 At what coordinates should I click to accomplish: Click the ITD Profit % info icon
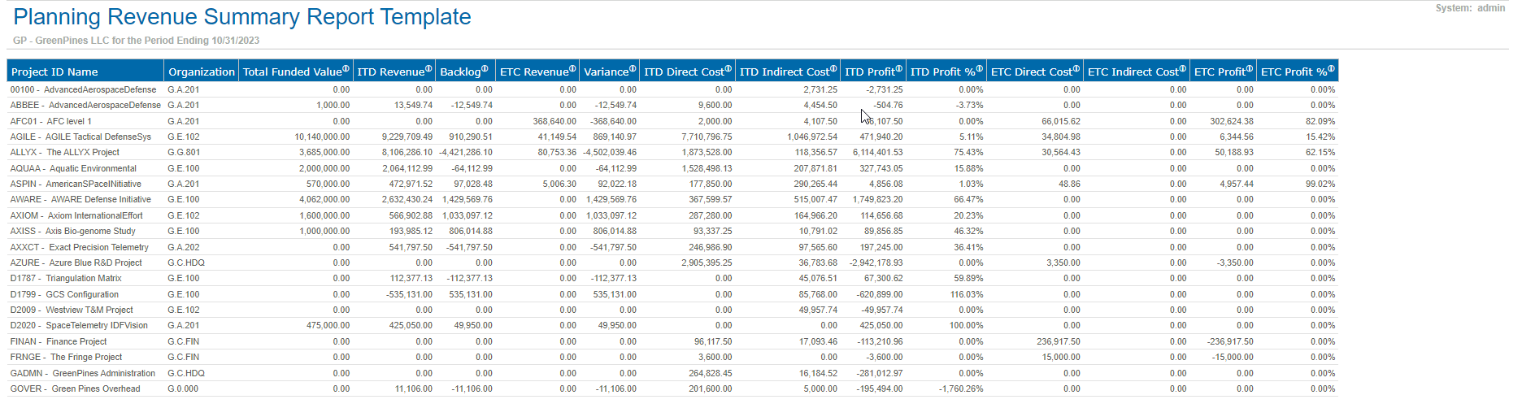point(979,69)
